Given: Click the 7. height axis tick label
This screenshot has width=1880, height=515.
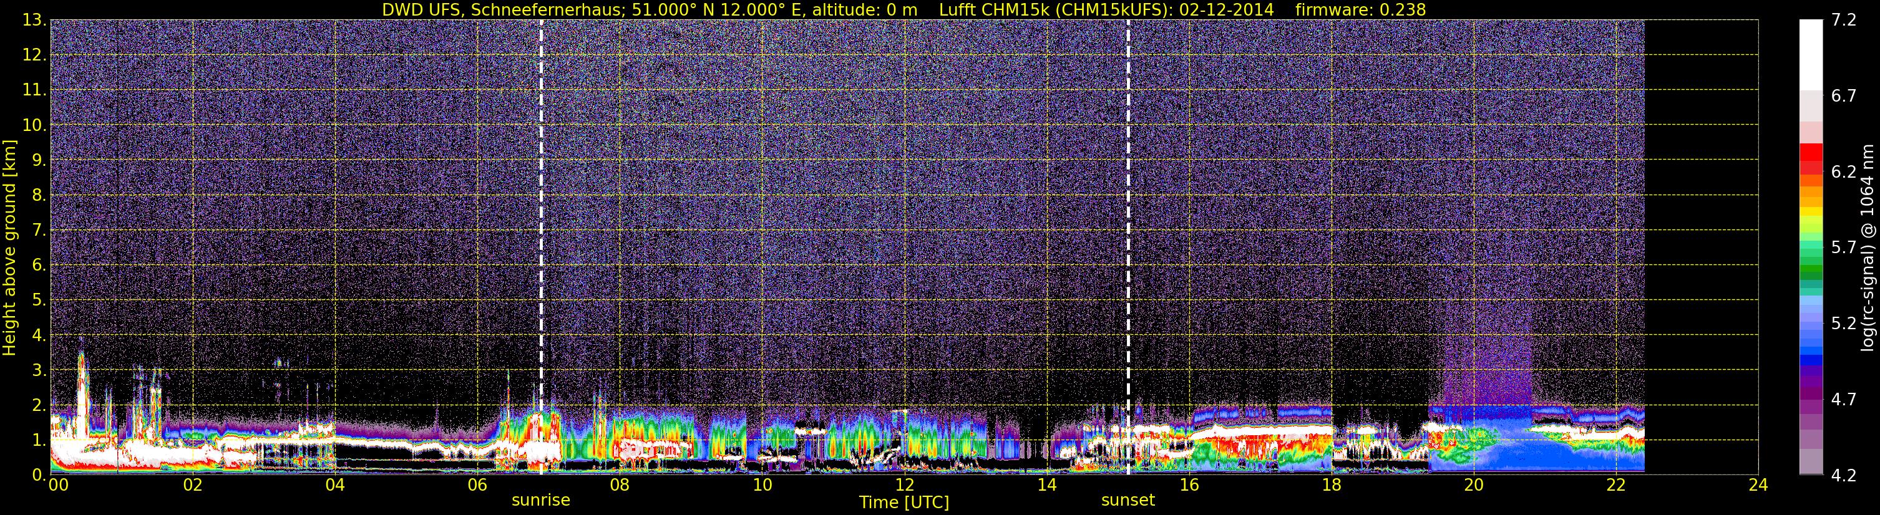Looking at the screenshot, I should tap(39, 230).
